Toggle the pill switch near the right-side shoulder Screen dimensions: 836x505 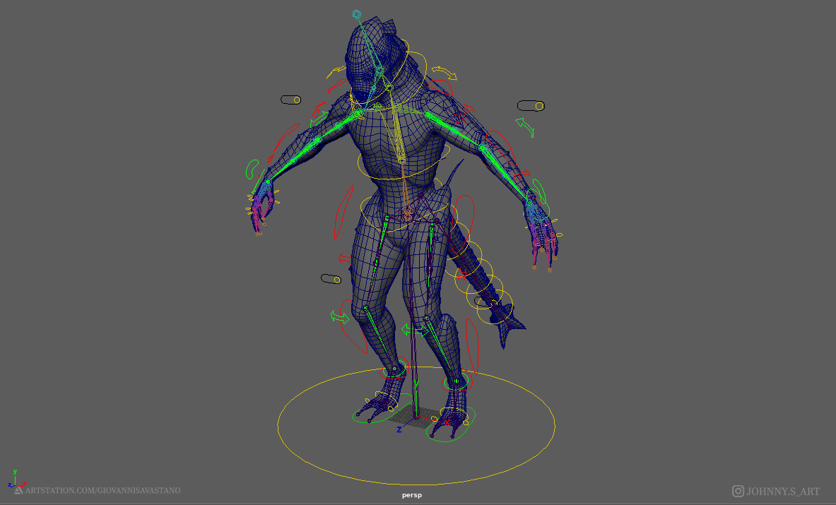point(531,106)
